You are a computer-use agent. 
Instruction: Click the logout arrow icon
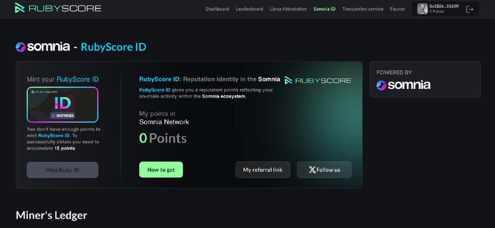470,9
